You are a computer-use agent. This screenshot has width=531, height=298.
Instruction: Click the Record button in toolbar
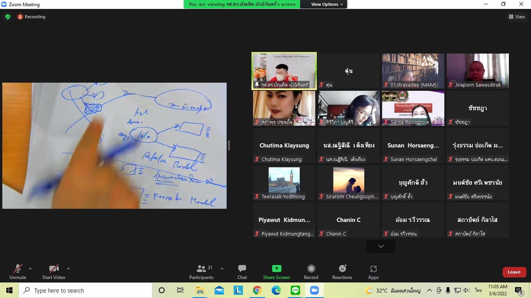pyautogui.click(x=311, y=272)
